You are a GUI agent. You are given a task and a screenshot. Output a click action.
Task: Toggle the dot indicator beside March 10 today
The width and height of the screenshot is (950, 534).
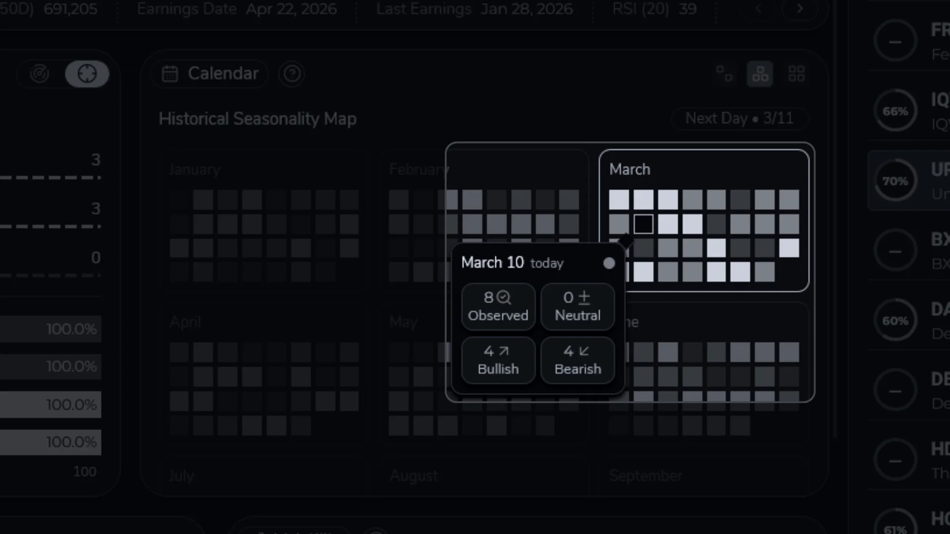[609, 263]
